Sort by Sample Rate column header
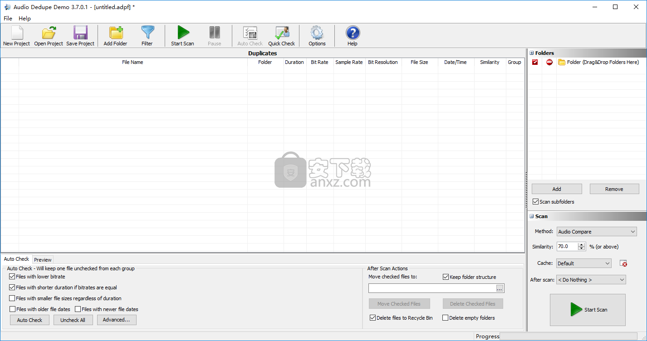 coord(349,62)
